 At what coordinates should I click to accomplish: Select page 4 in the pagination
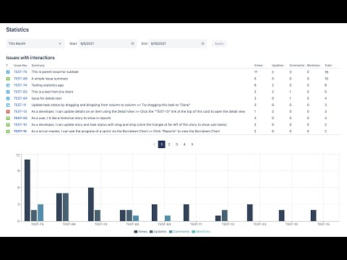coord(184,144)
